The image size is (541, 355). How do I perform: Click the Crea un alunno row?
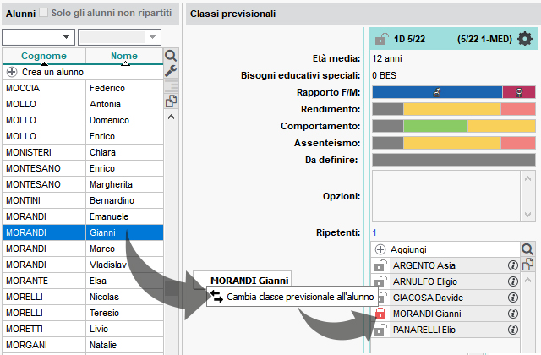click(83, 72)
